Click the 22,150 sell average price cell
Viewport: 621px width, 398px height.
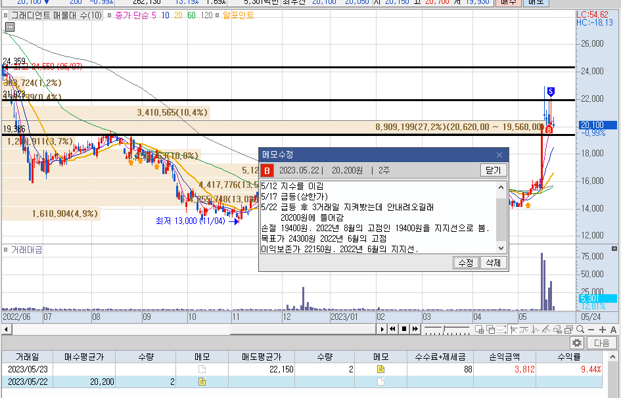[262, 370]
